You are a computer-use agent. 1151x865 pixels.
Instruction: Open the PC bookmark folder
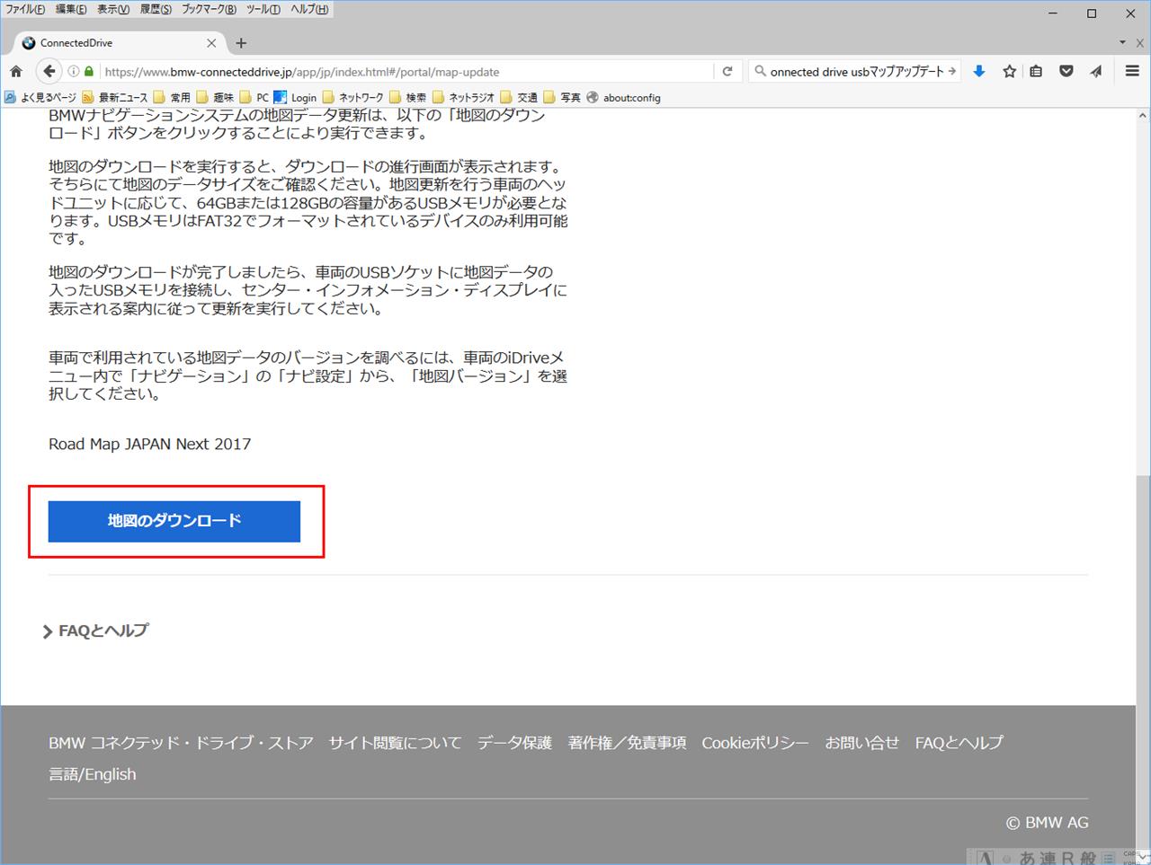point(254,97)
